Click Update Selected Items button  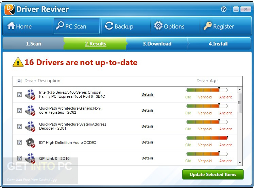(x=213, y=174)
